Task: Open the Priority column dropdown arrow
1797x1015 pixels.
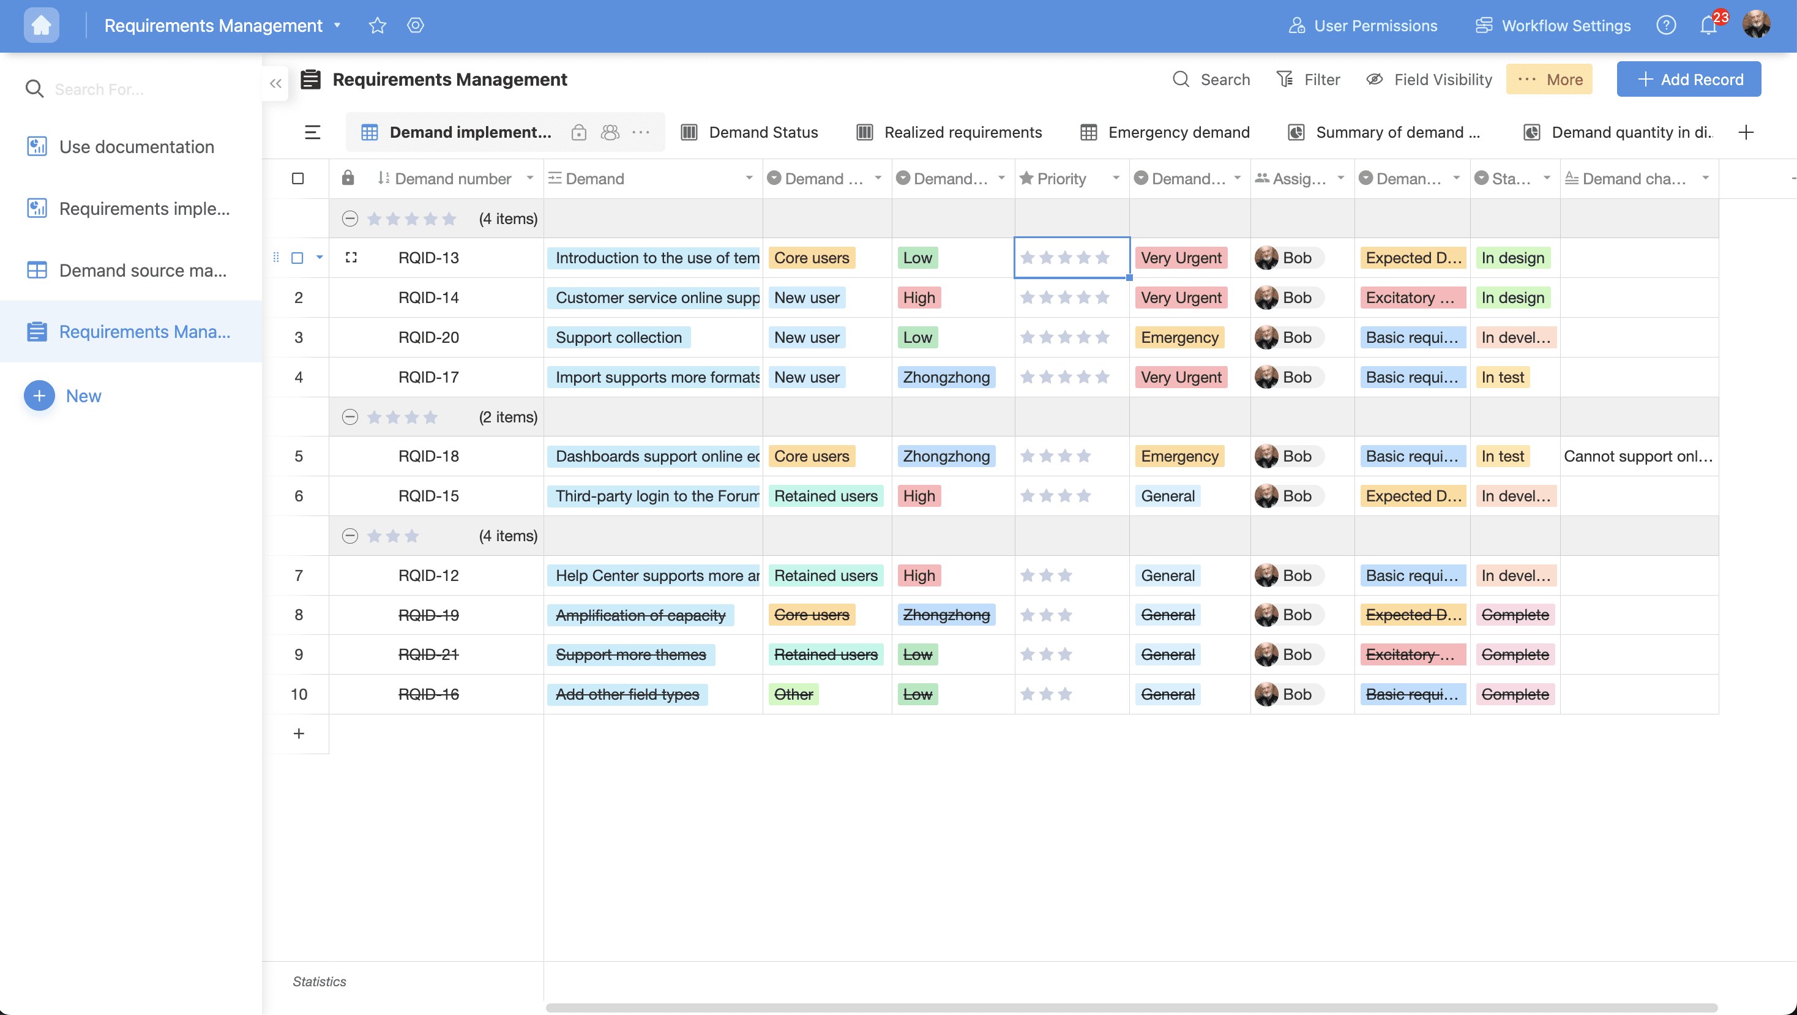Action: 1115,179
